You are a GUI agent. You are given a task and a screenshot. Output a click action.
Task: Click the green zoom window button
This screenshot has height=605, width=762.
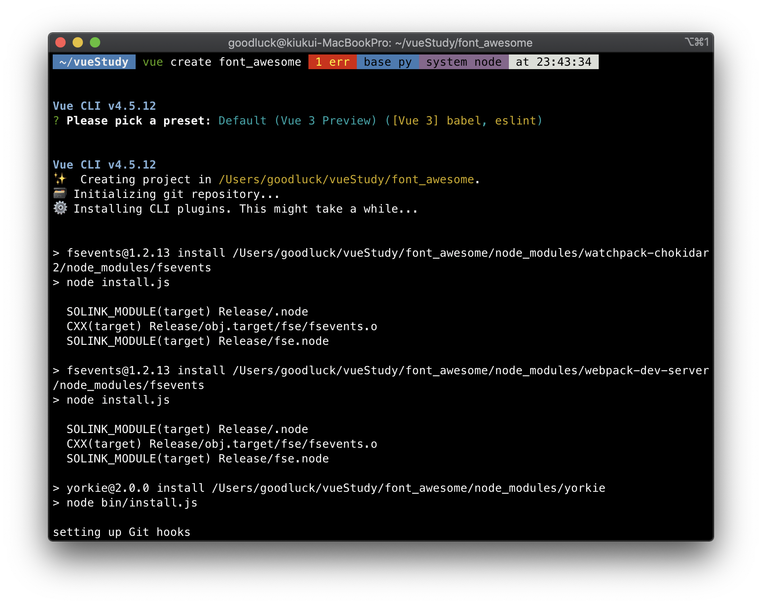[x=95, y=42]
